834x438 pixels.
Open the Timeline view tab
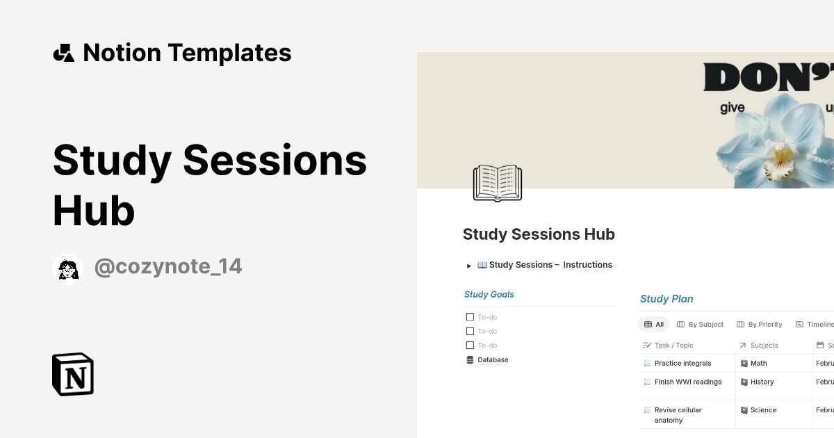pyautogui.click(x=819, y=324)
